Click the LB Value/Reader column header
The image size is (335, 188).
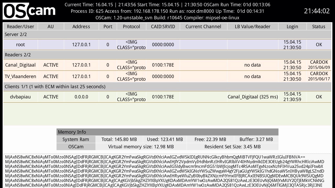[x=253, y=27]
